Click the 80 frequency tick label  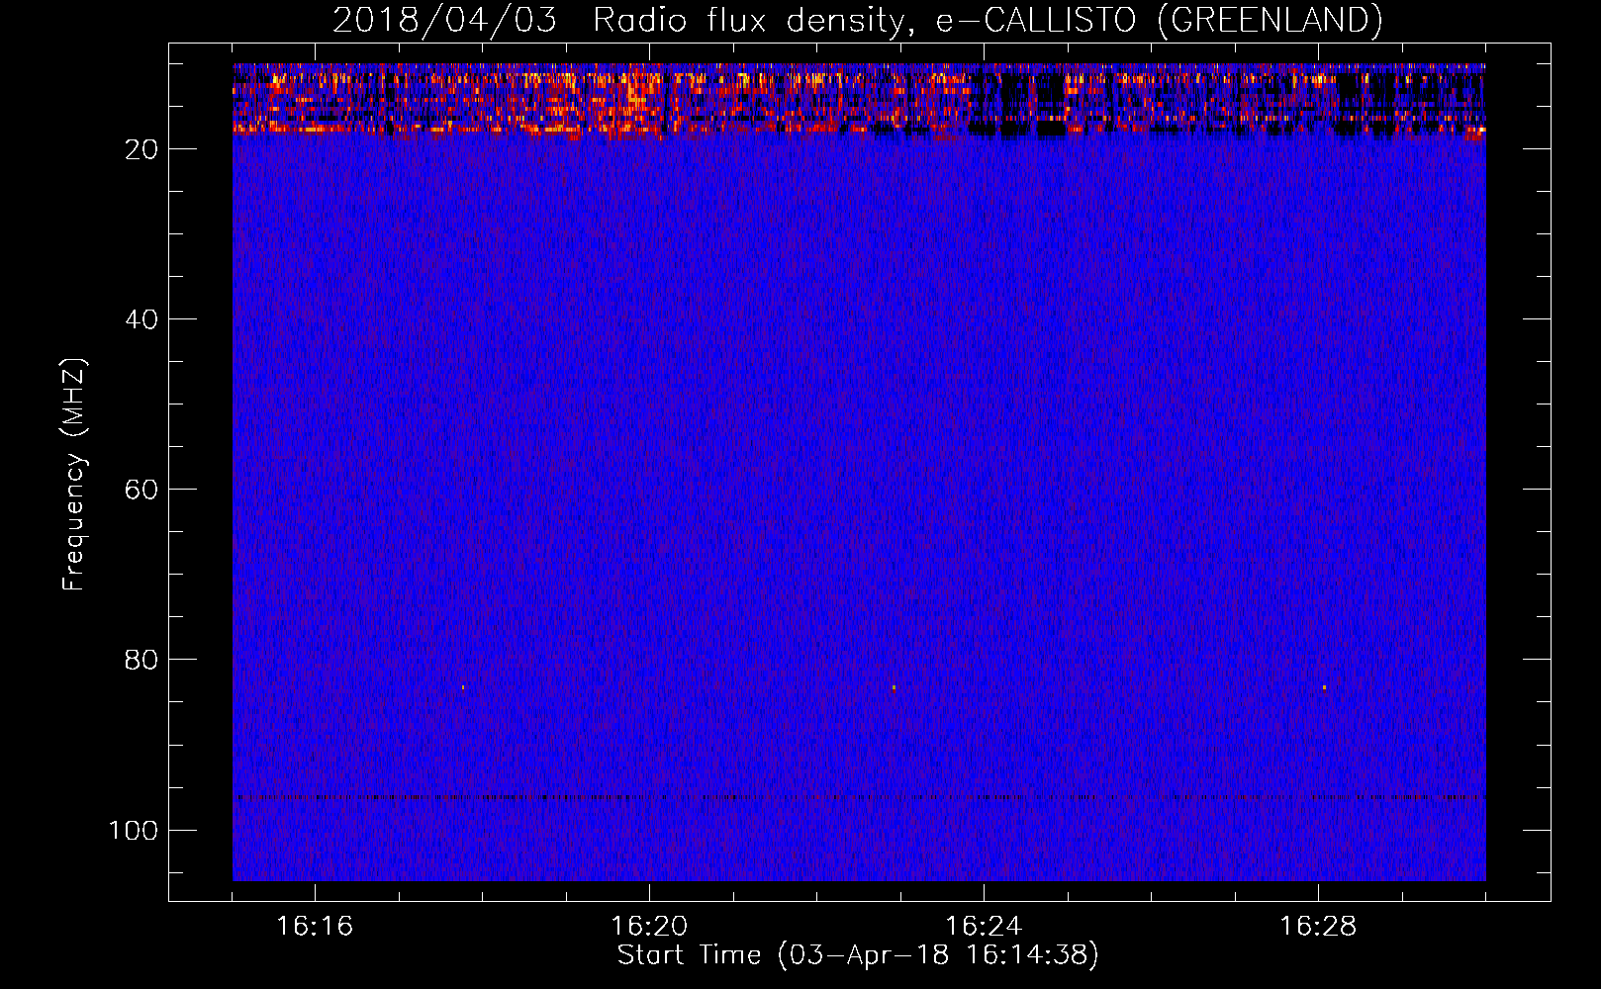click(141, 660)
